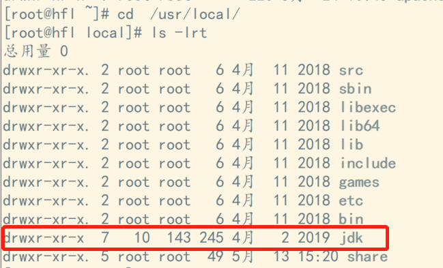Click the '5月' month in share row
The width and height of the screenshot is (443, 268).
(242, 256)
